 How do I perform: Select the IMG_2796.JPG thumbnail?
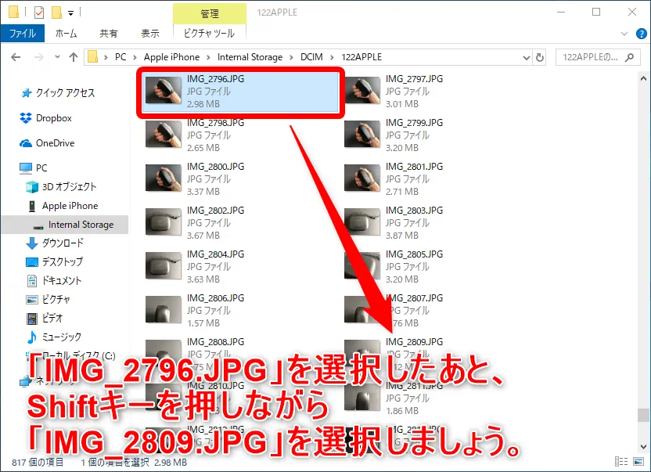[164, 90]
